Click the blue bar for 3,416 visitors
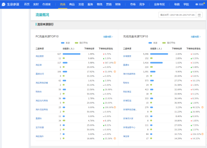The image size is (207, 148). [x=156, y=63]
